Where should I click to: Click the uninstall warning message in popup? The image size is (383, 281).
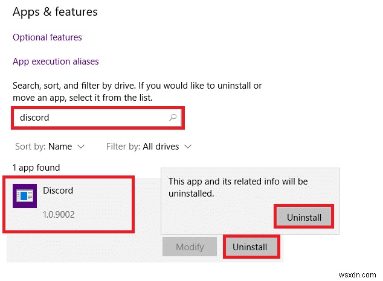(x=237, y=188)
